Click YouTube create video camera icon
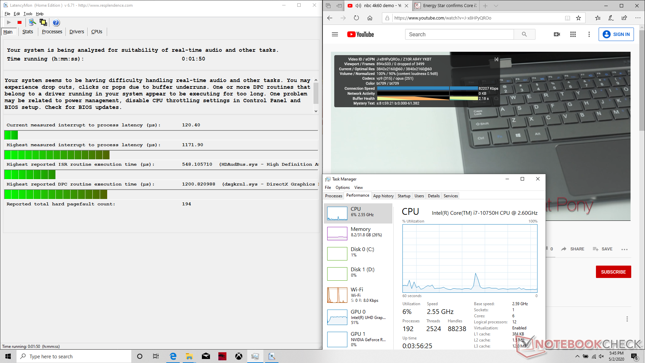This screenshot has width=645, height=363. [557, 34]
